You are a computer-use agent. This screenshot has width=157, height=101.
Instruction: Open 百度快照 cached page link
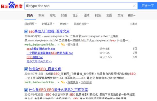point(73,82)
